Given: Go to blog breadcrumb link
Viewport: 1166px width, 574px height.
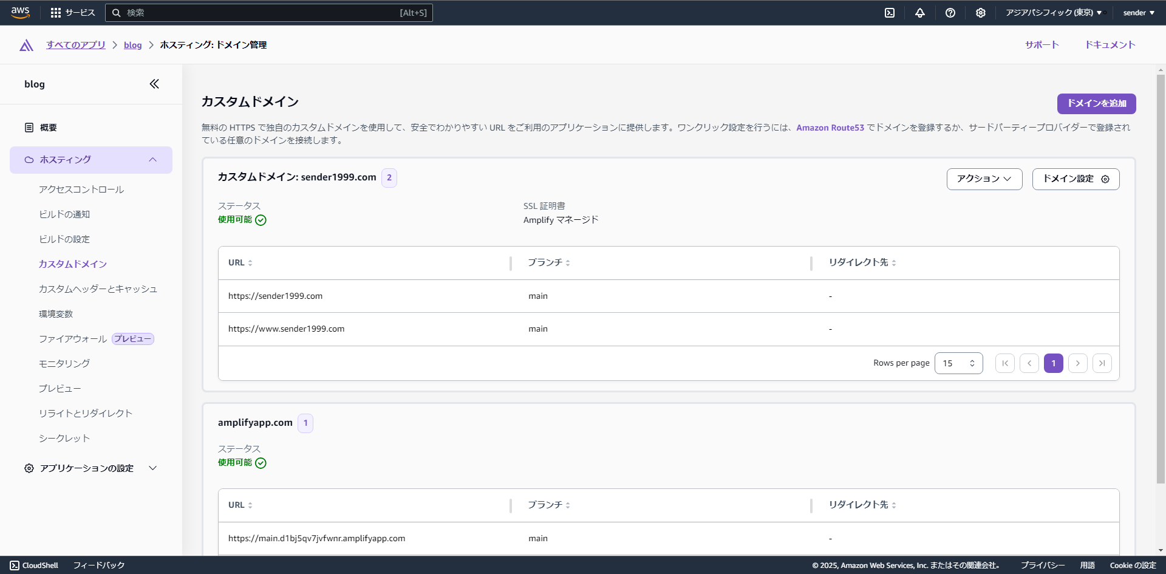Looking at the screenshot, I should pyautogui.click(x=132, y=45).
